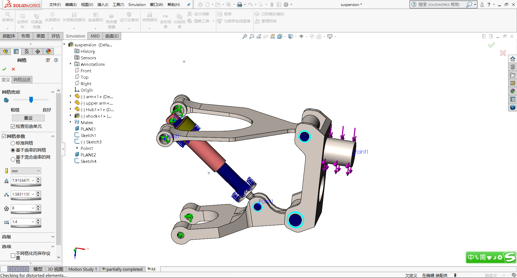
Task: Open the Tools (工具) menu
Action: point(118,5)
